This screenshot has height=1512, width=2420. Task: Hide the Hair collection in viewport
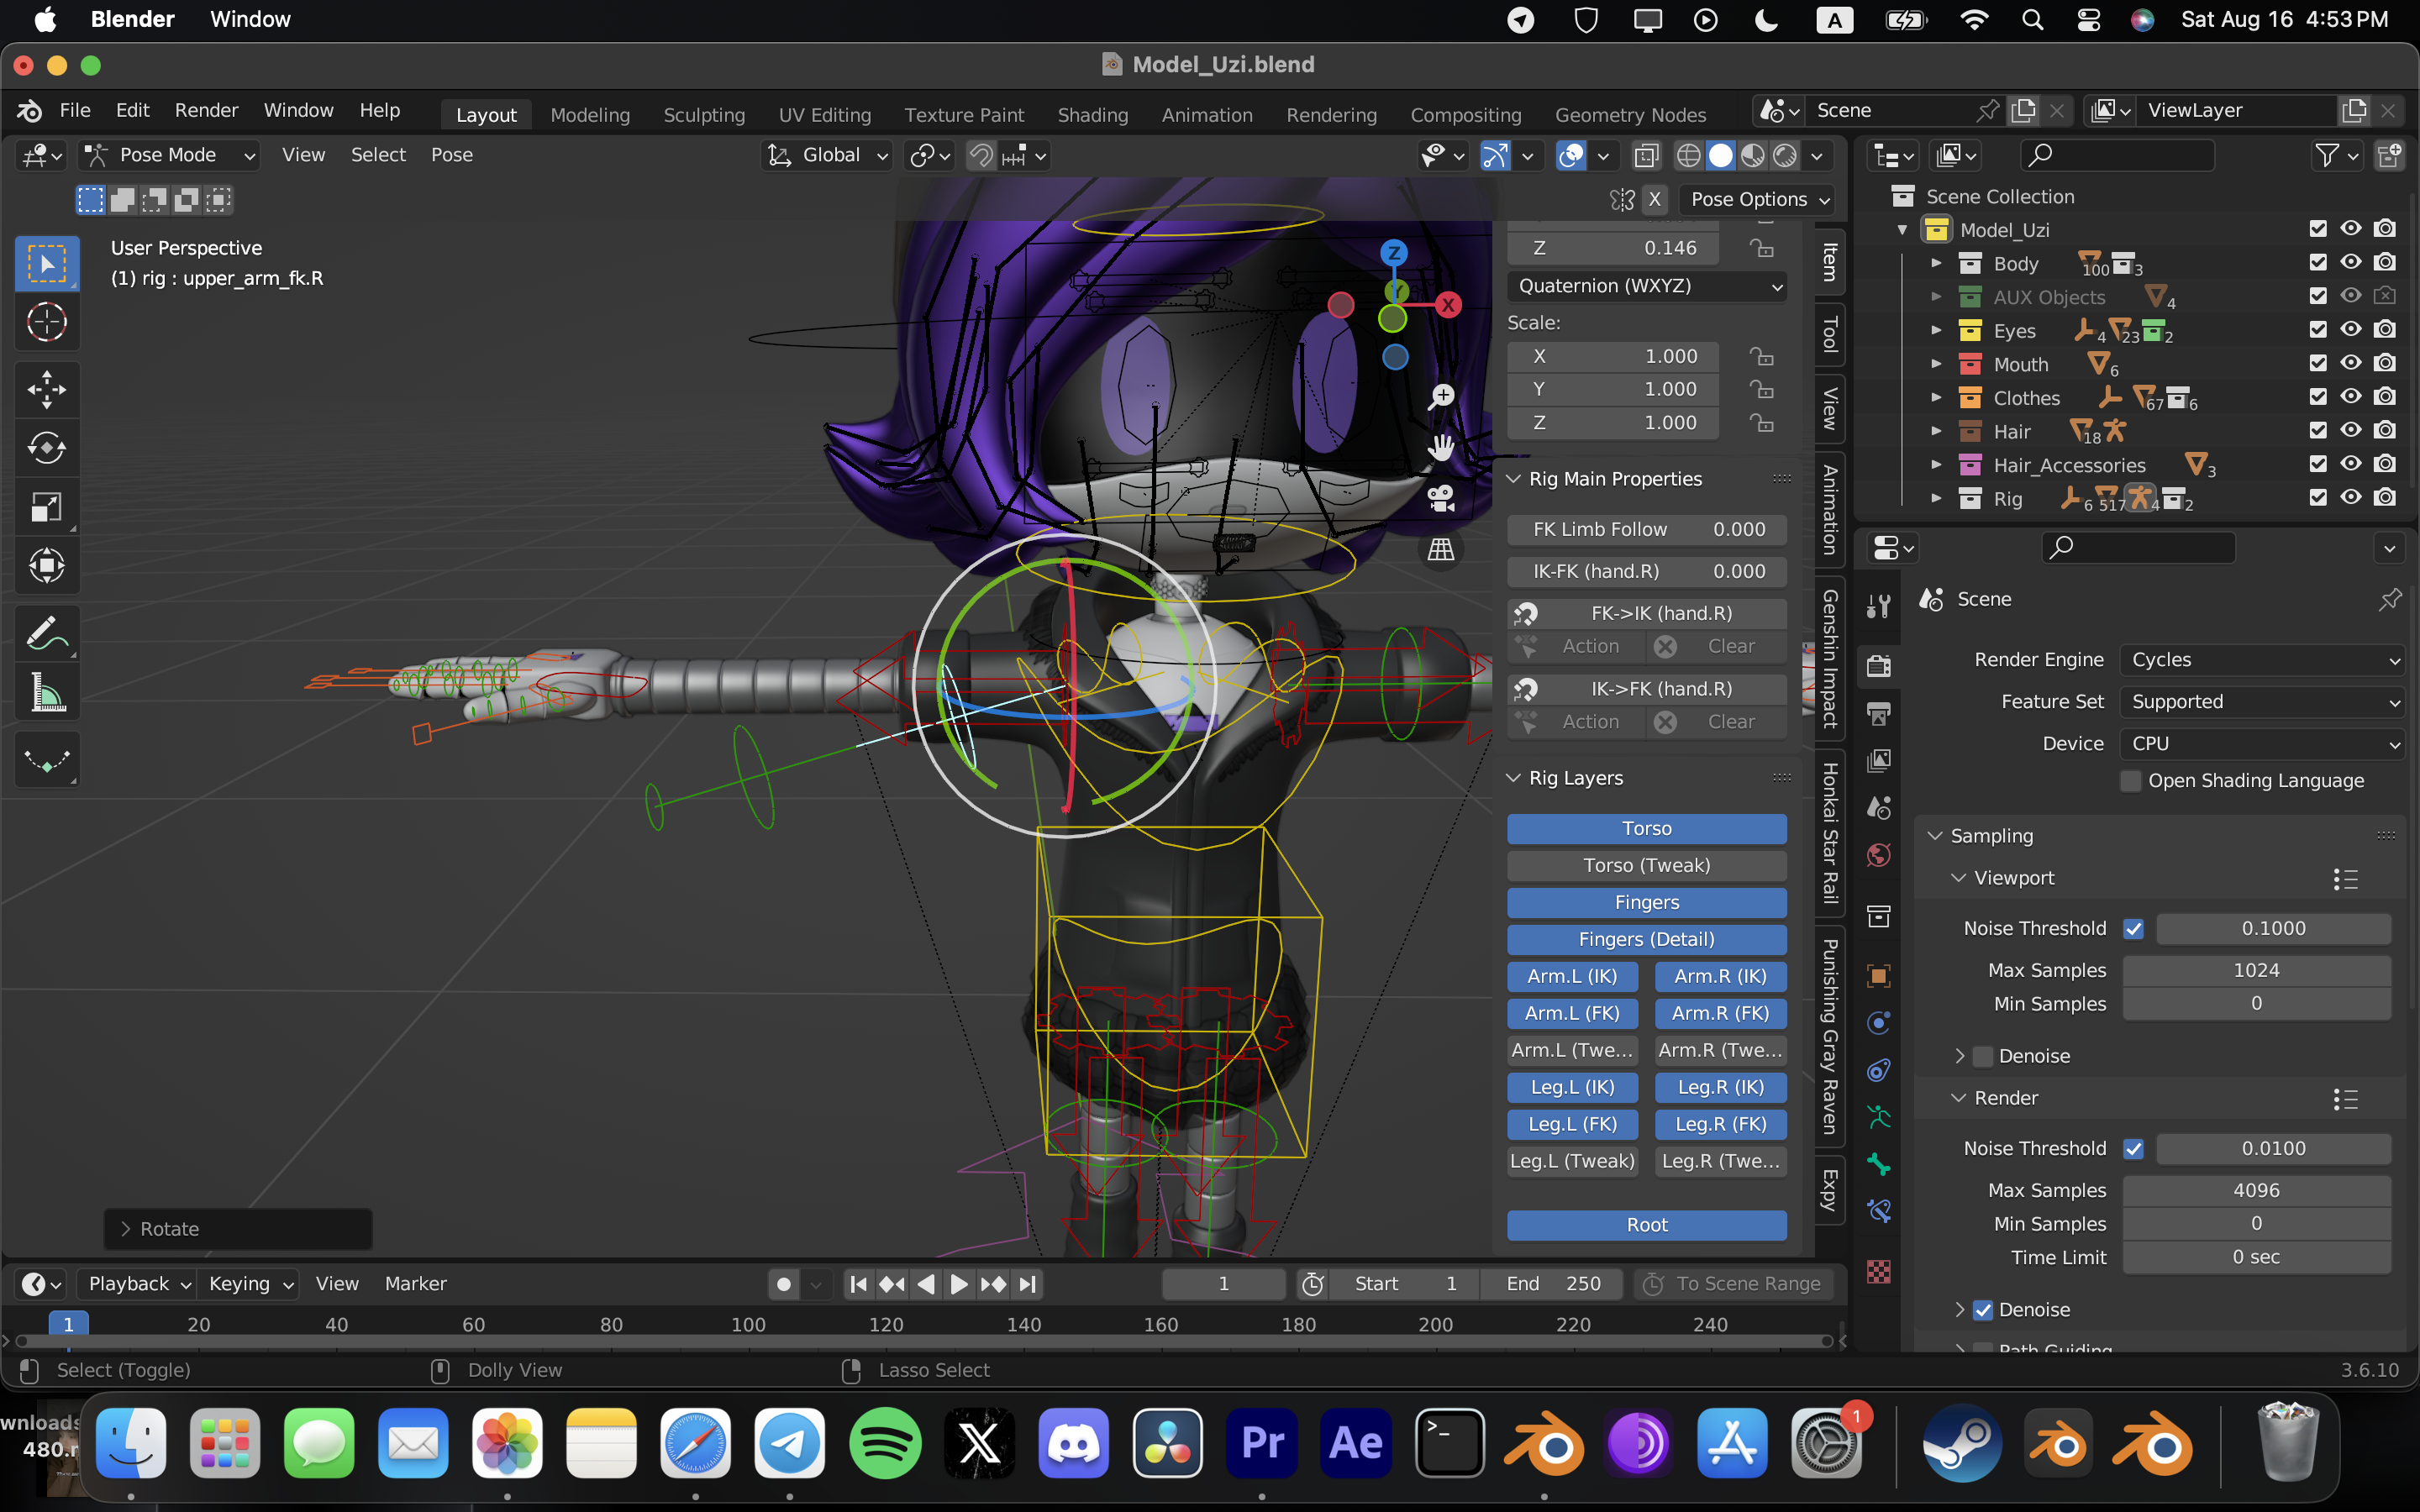2351,431
